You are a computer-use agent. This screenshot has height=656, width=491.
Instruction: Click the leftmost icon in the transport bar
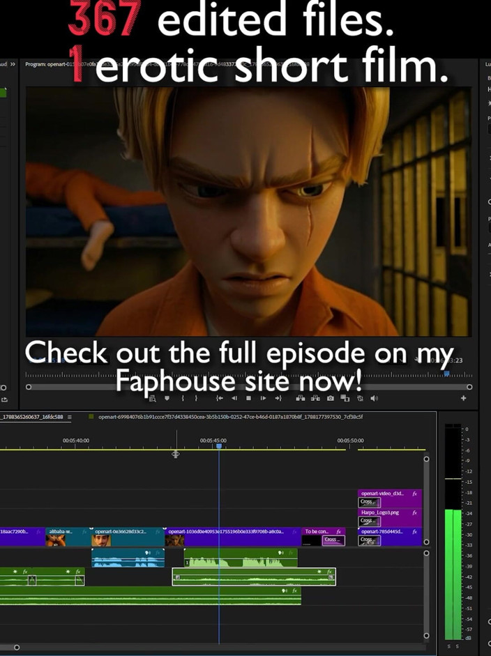click(x=153, y=399)
